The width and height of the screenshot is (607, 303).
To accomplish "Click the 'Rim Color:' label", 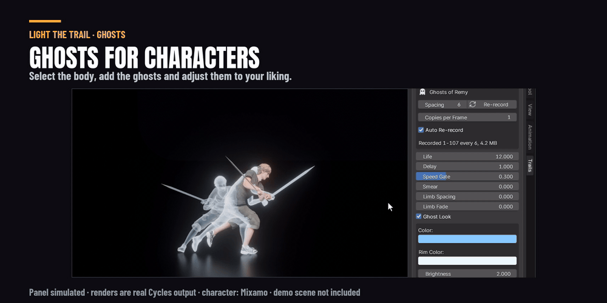I will (431, 252).
